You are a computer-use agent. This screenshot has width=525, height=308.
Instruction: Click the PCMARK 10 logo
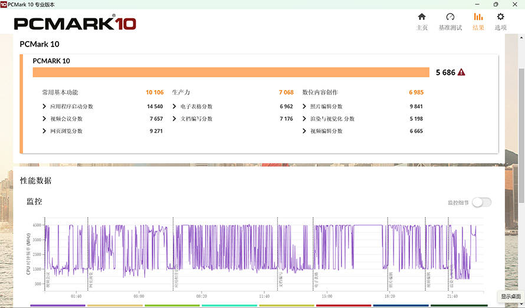point(75,23)
